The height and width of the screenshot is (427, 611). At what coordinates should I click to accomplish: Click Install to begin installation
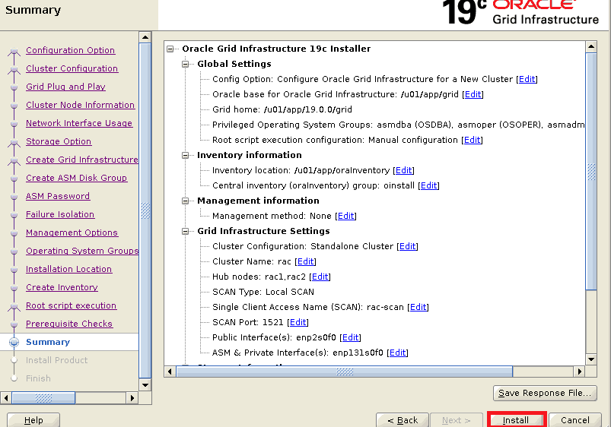pos(516,420)
